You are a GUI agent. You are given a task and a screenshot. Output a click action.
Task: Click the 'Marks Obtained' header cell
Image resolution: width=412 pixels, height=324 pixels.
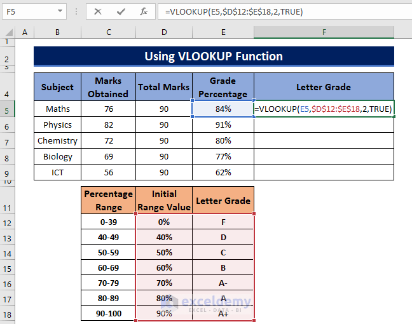(109, 87)
